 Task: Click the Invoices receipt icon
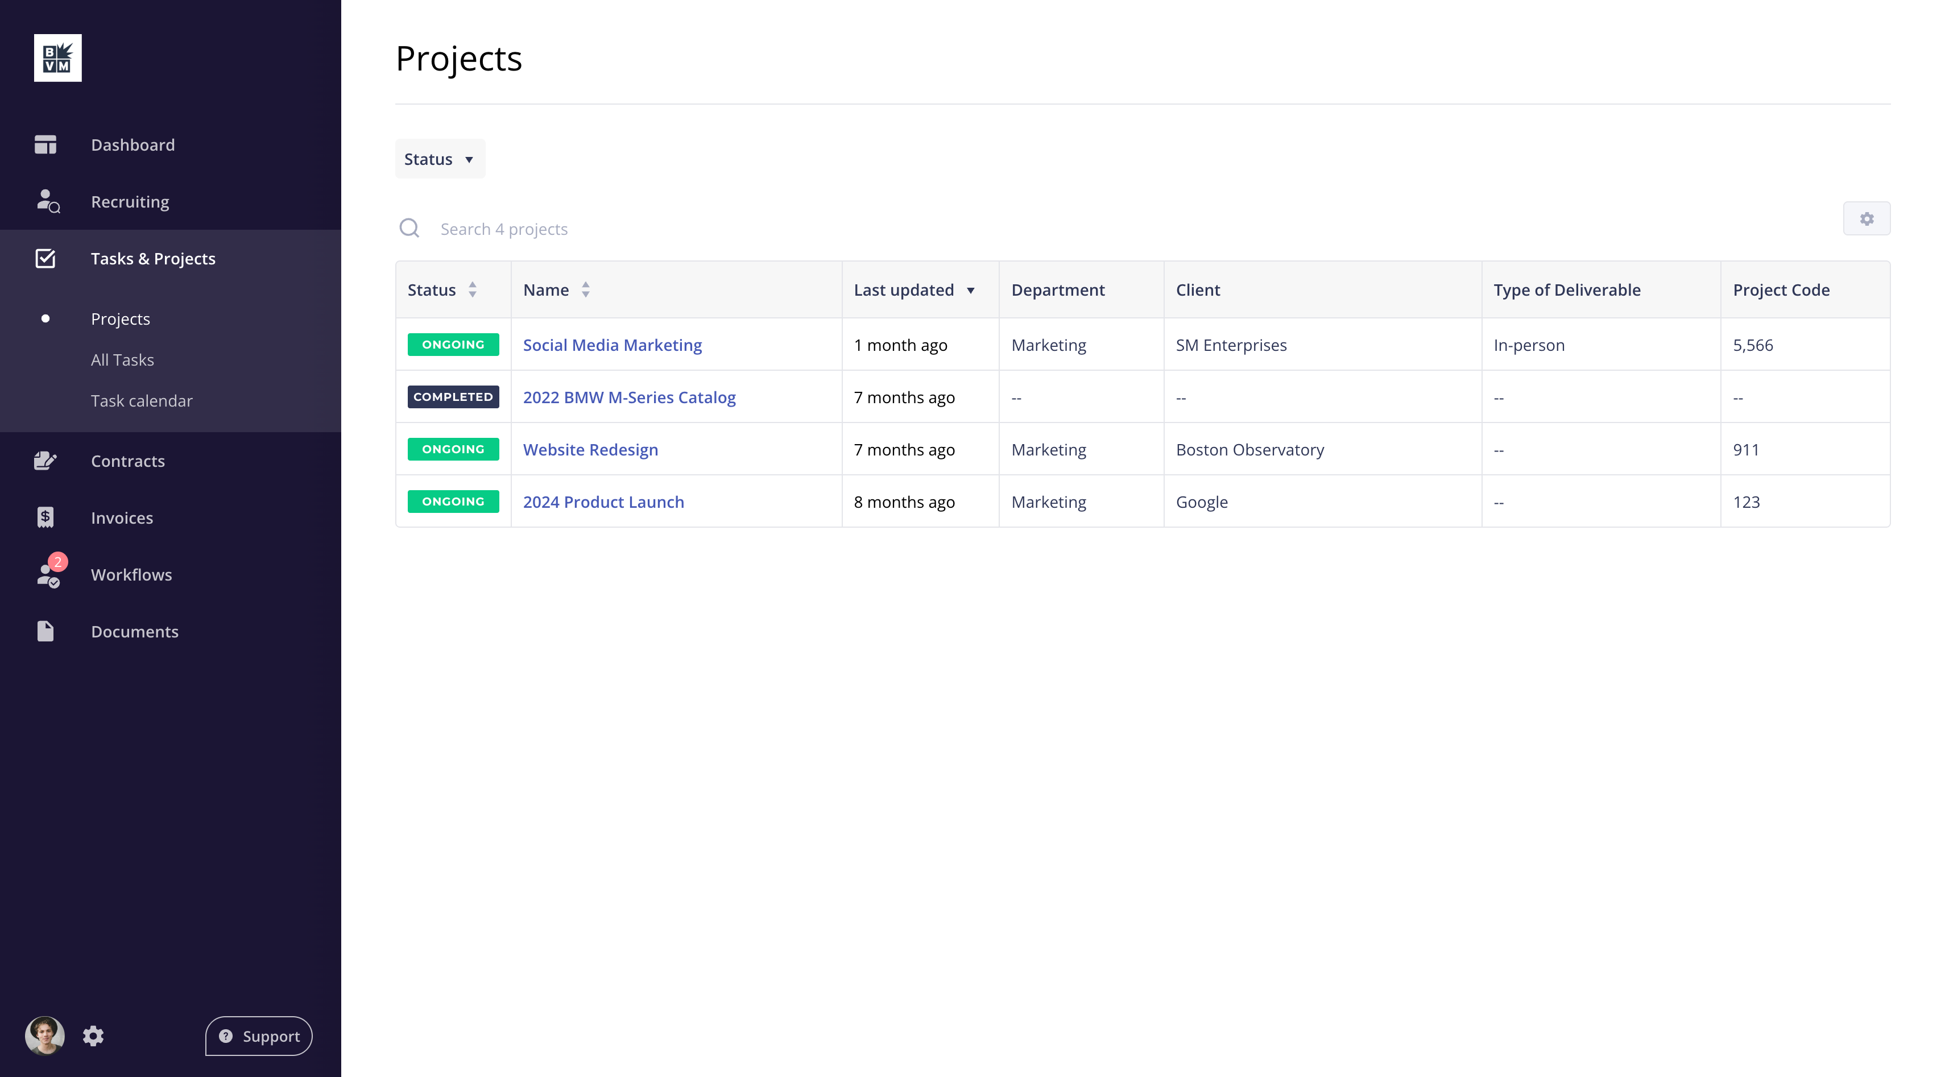tap(45, 517)
